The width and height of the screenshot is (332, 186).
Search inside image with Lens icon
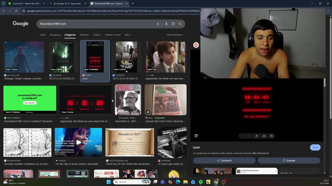[x=196, y=136]
